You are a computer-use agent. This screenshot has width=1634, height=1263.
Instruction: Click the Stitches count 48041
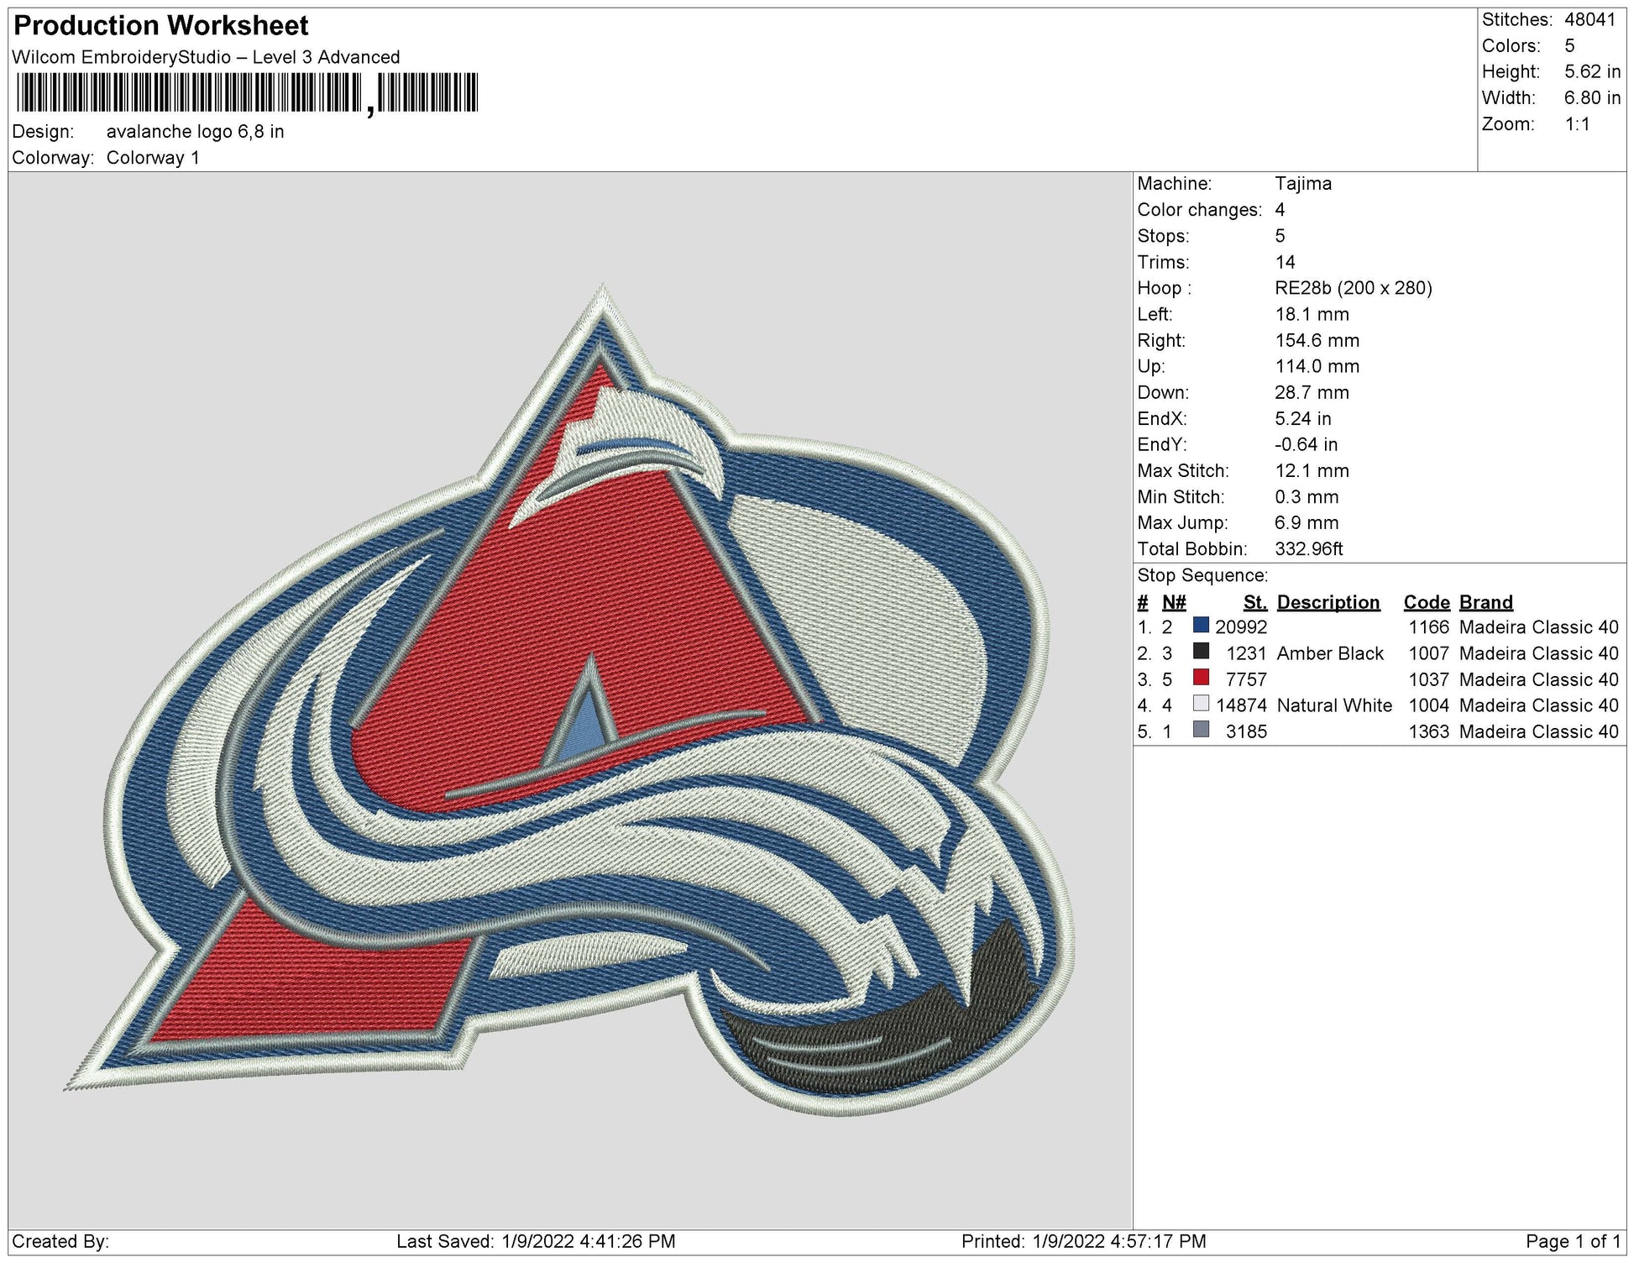[1589, 19]
